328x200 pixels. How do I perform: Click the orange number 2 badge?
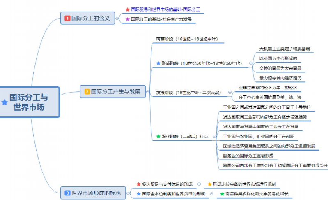87,92
